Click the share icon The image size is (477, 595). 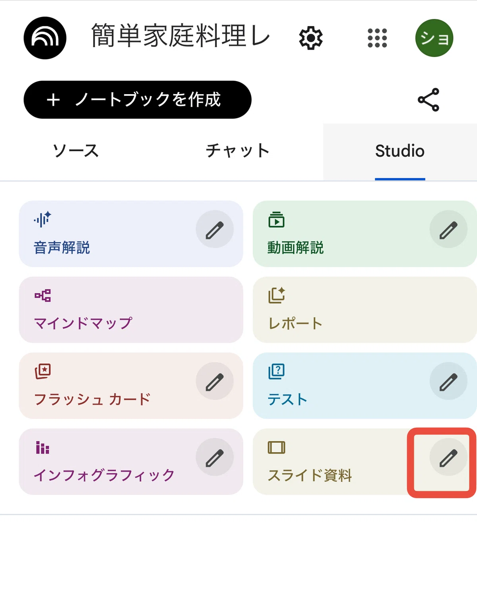tap(429, 100)
